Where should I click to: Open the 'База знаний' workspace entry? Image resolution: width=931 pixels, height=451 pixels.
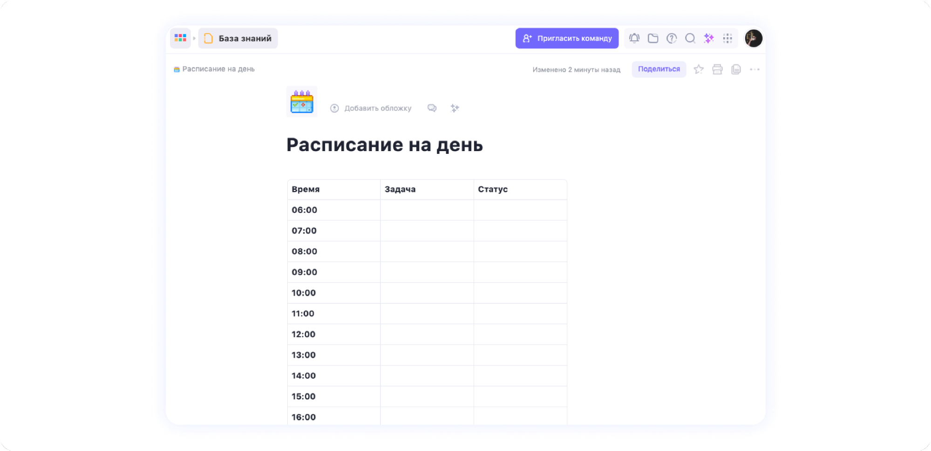coord(238,38)
